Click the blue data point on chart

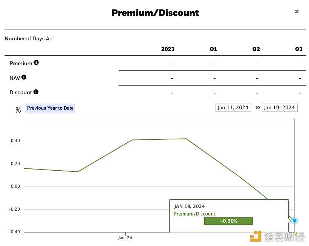294,221
